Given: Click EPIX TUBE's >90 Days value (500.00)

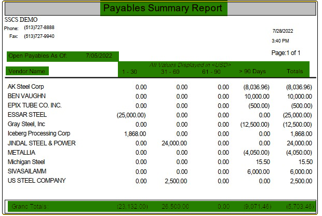Looking at the screenshot, I should (x=259, y=106).
